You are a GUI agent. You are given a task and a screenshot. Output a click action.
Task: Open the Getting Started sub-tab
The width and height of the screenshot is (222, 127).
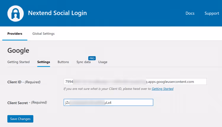pos(18,62)
